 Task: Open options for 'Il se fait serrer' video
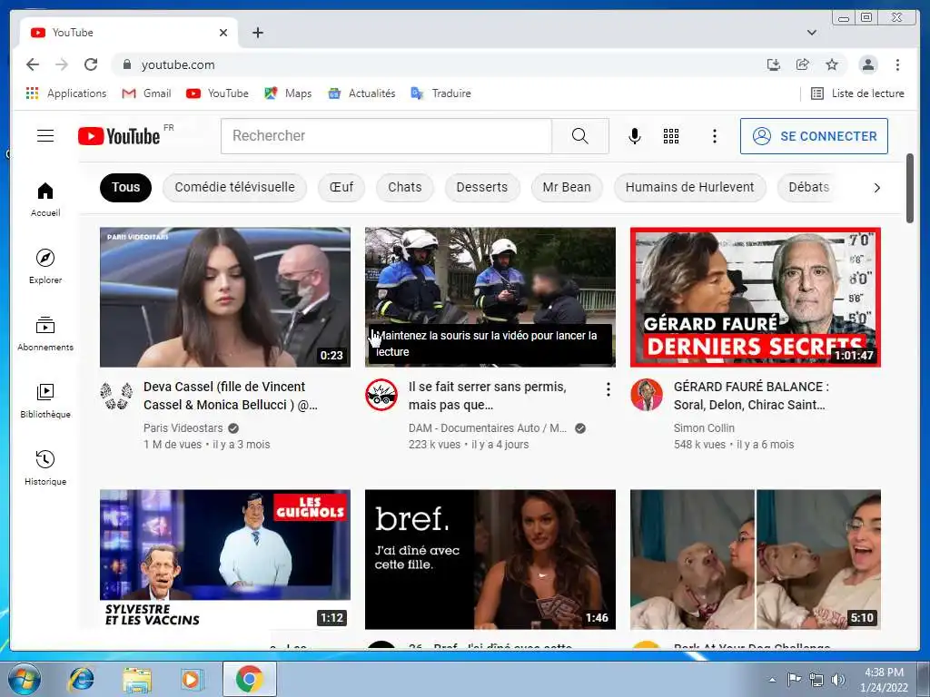click(x=608, y=389)
